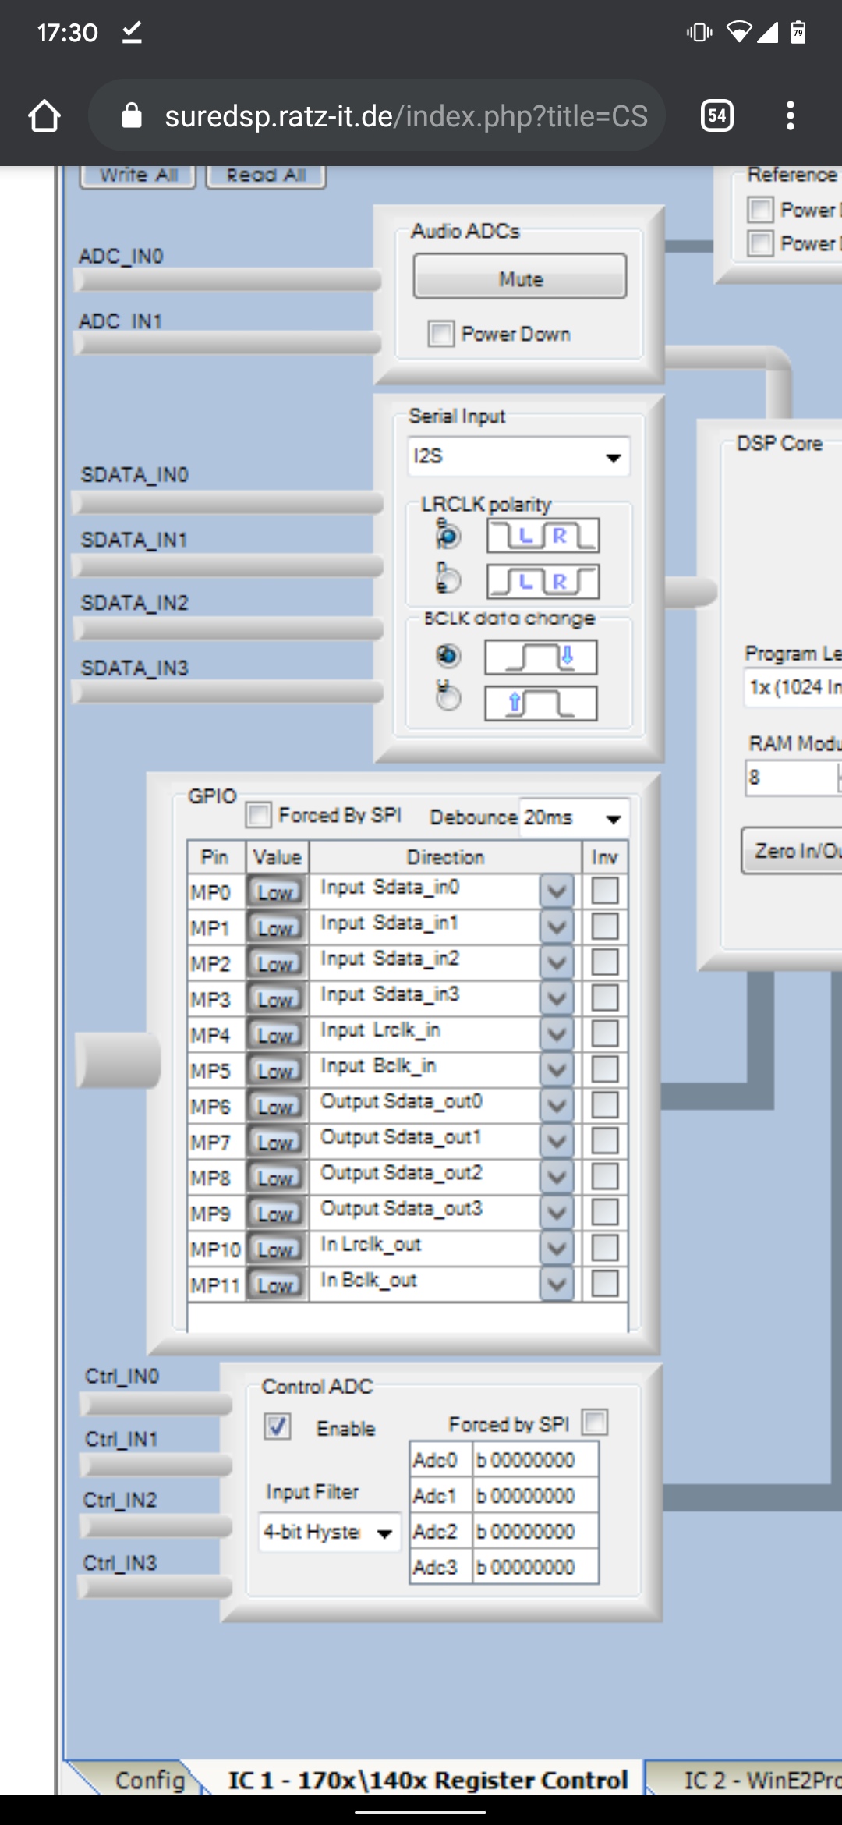The image size is (842, 1825).
Task: Open the MP0 direction dropdown arrow
Action: pos(557,891)
